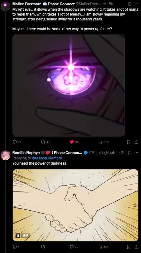Image resolution: width=141 pixels, height=253 pixels.
Task: Open Grok icon on Remilia Nephys's reply
Action: (x=129, y=153)
